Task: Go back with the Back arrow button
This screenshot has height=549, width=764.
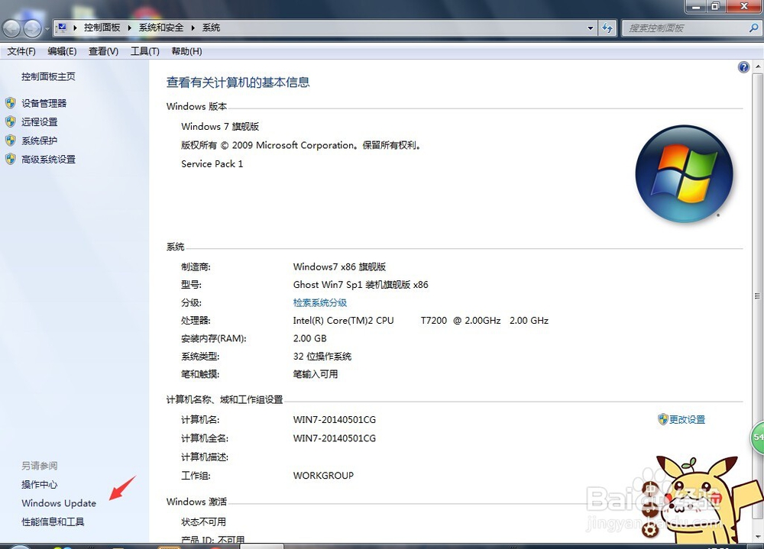Action: [x=11, y=29]
